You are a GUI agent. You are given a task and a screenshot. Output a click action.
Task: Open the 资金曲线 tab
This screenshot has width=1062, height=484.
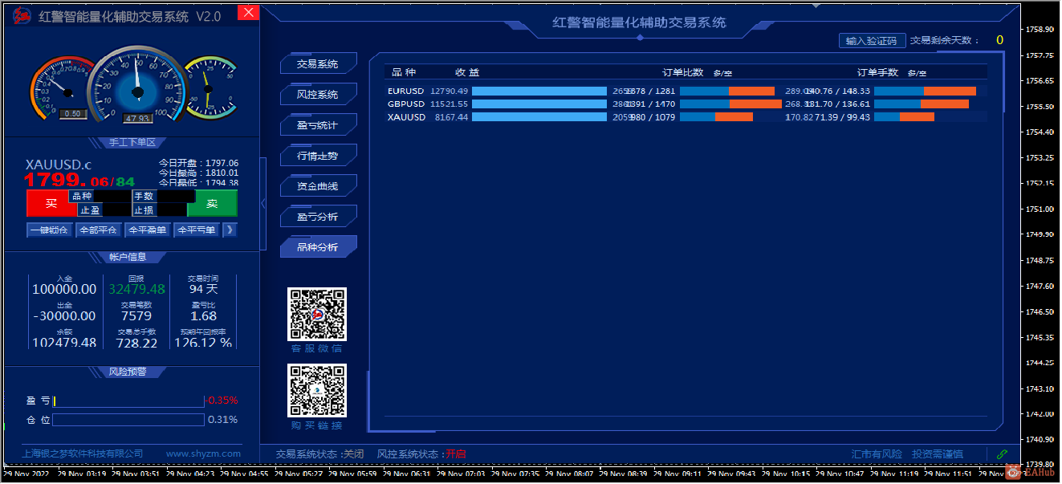318,186
